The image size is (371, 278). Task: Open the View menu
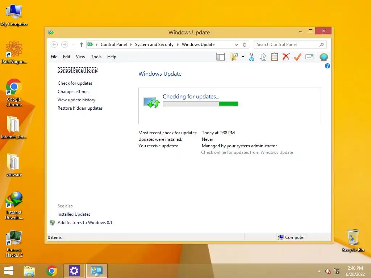[80, 57]
